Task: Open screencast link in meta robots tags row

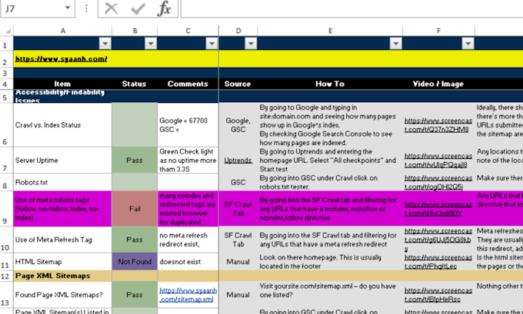Action: click(x=438, y=209)
